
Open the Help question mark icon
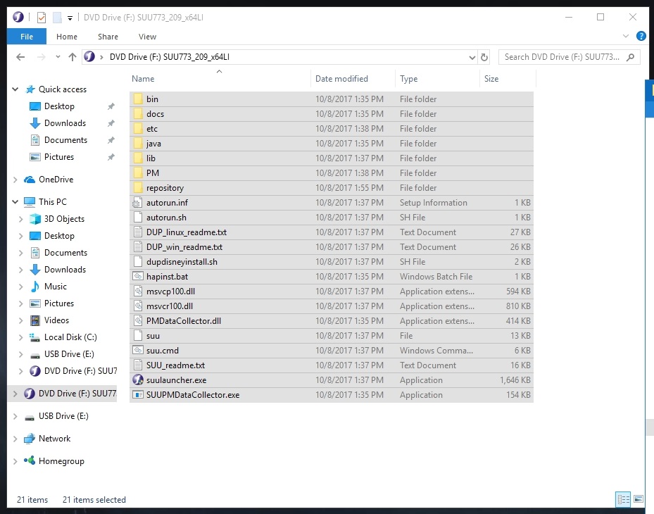641,37
